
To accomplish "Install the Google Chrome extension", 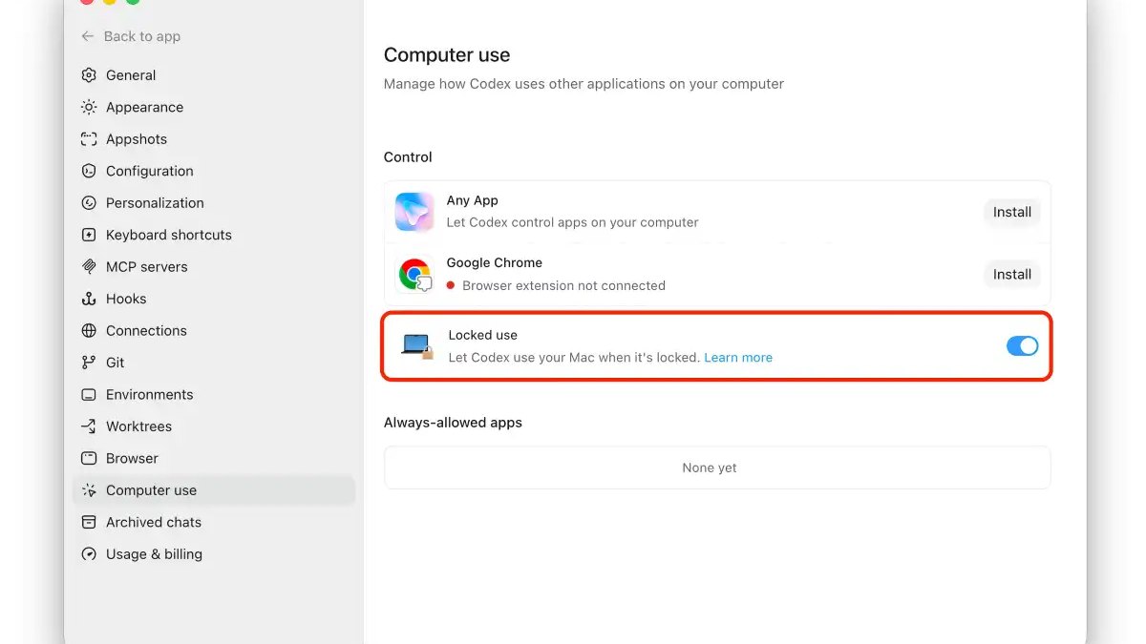I will pos(1012,275).
